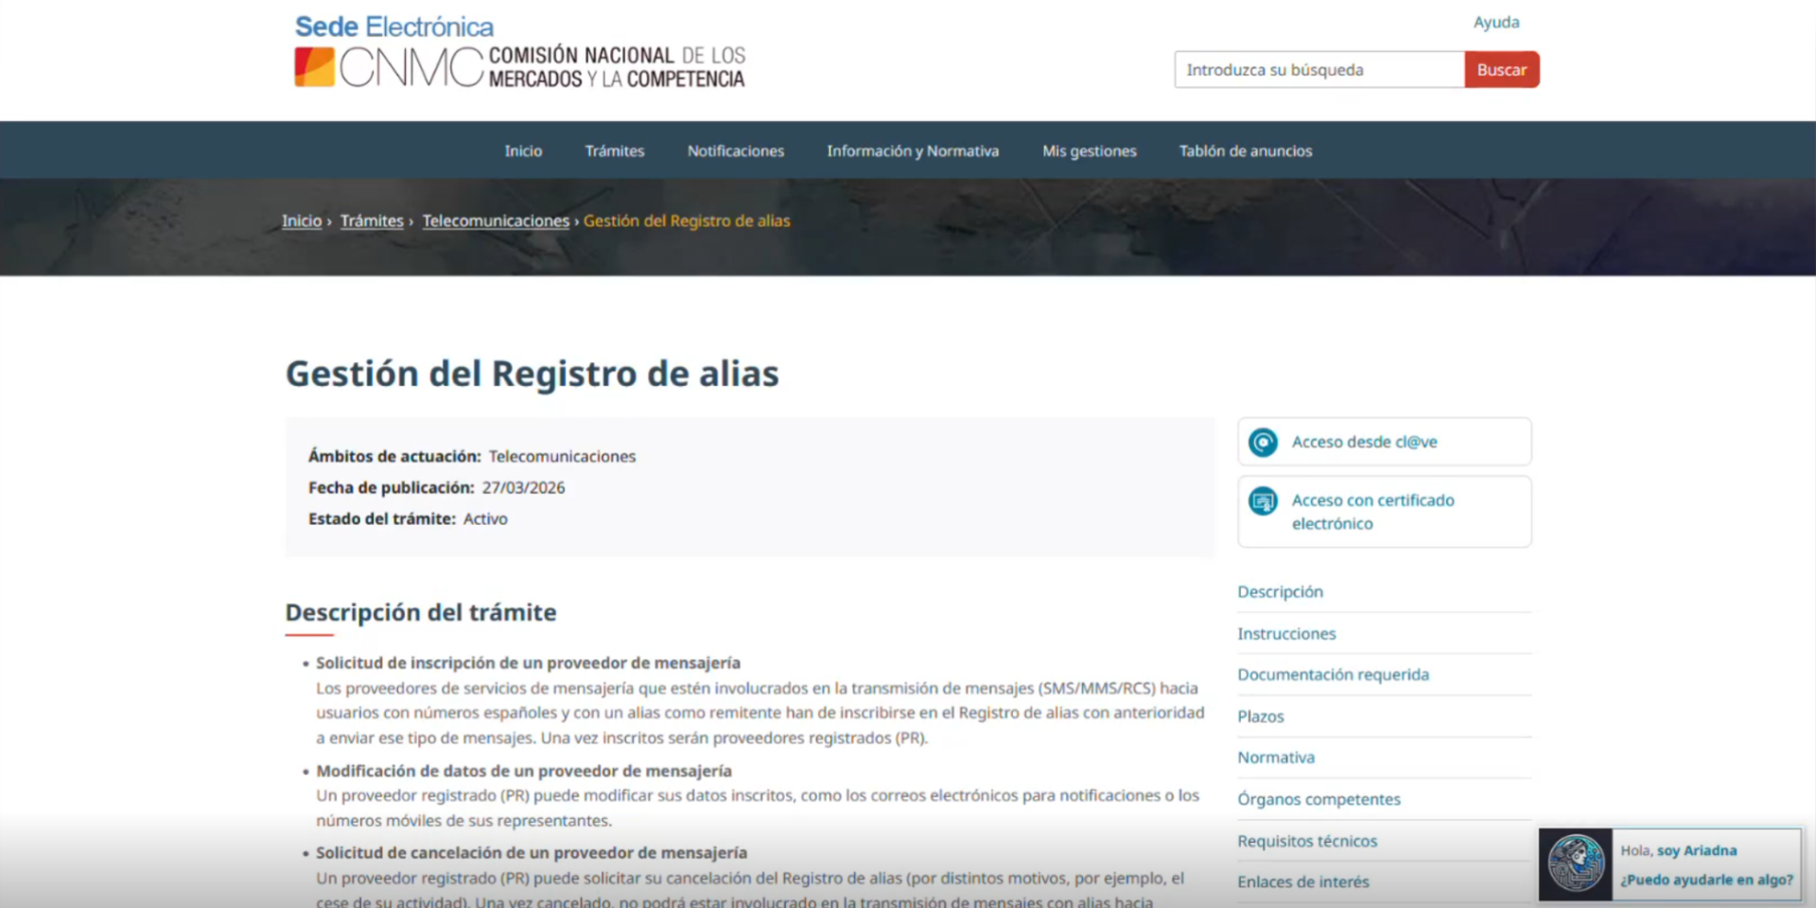
Task: Click the electronic certificate access icon
Action: coord(1263,501)
